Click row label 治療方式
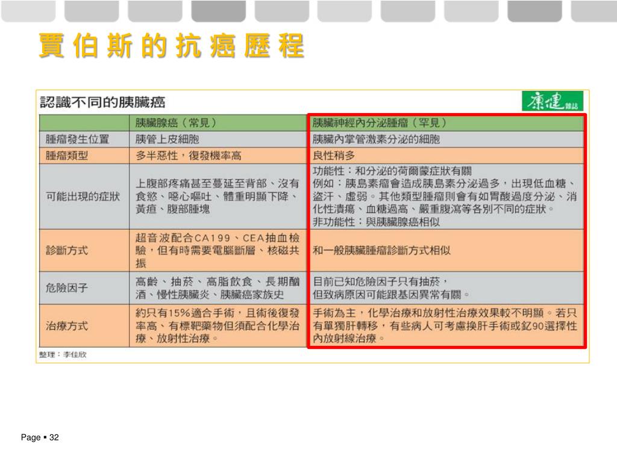The height and width of the screenshot is (462, 617). coord(67,325)
